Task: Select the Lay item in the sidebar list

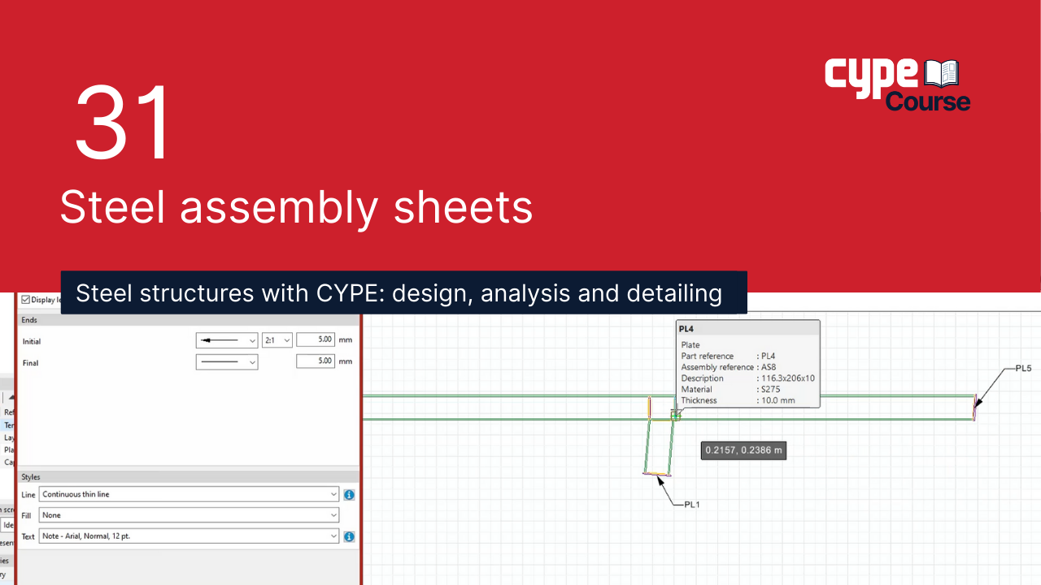Action: pos(9,437)
